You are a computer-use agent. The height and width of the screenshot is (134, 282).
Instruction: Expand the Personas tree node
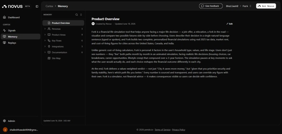(x=45, y=29)
